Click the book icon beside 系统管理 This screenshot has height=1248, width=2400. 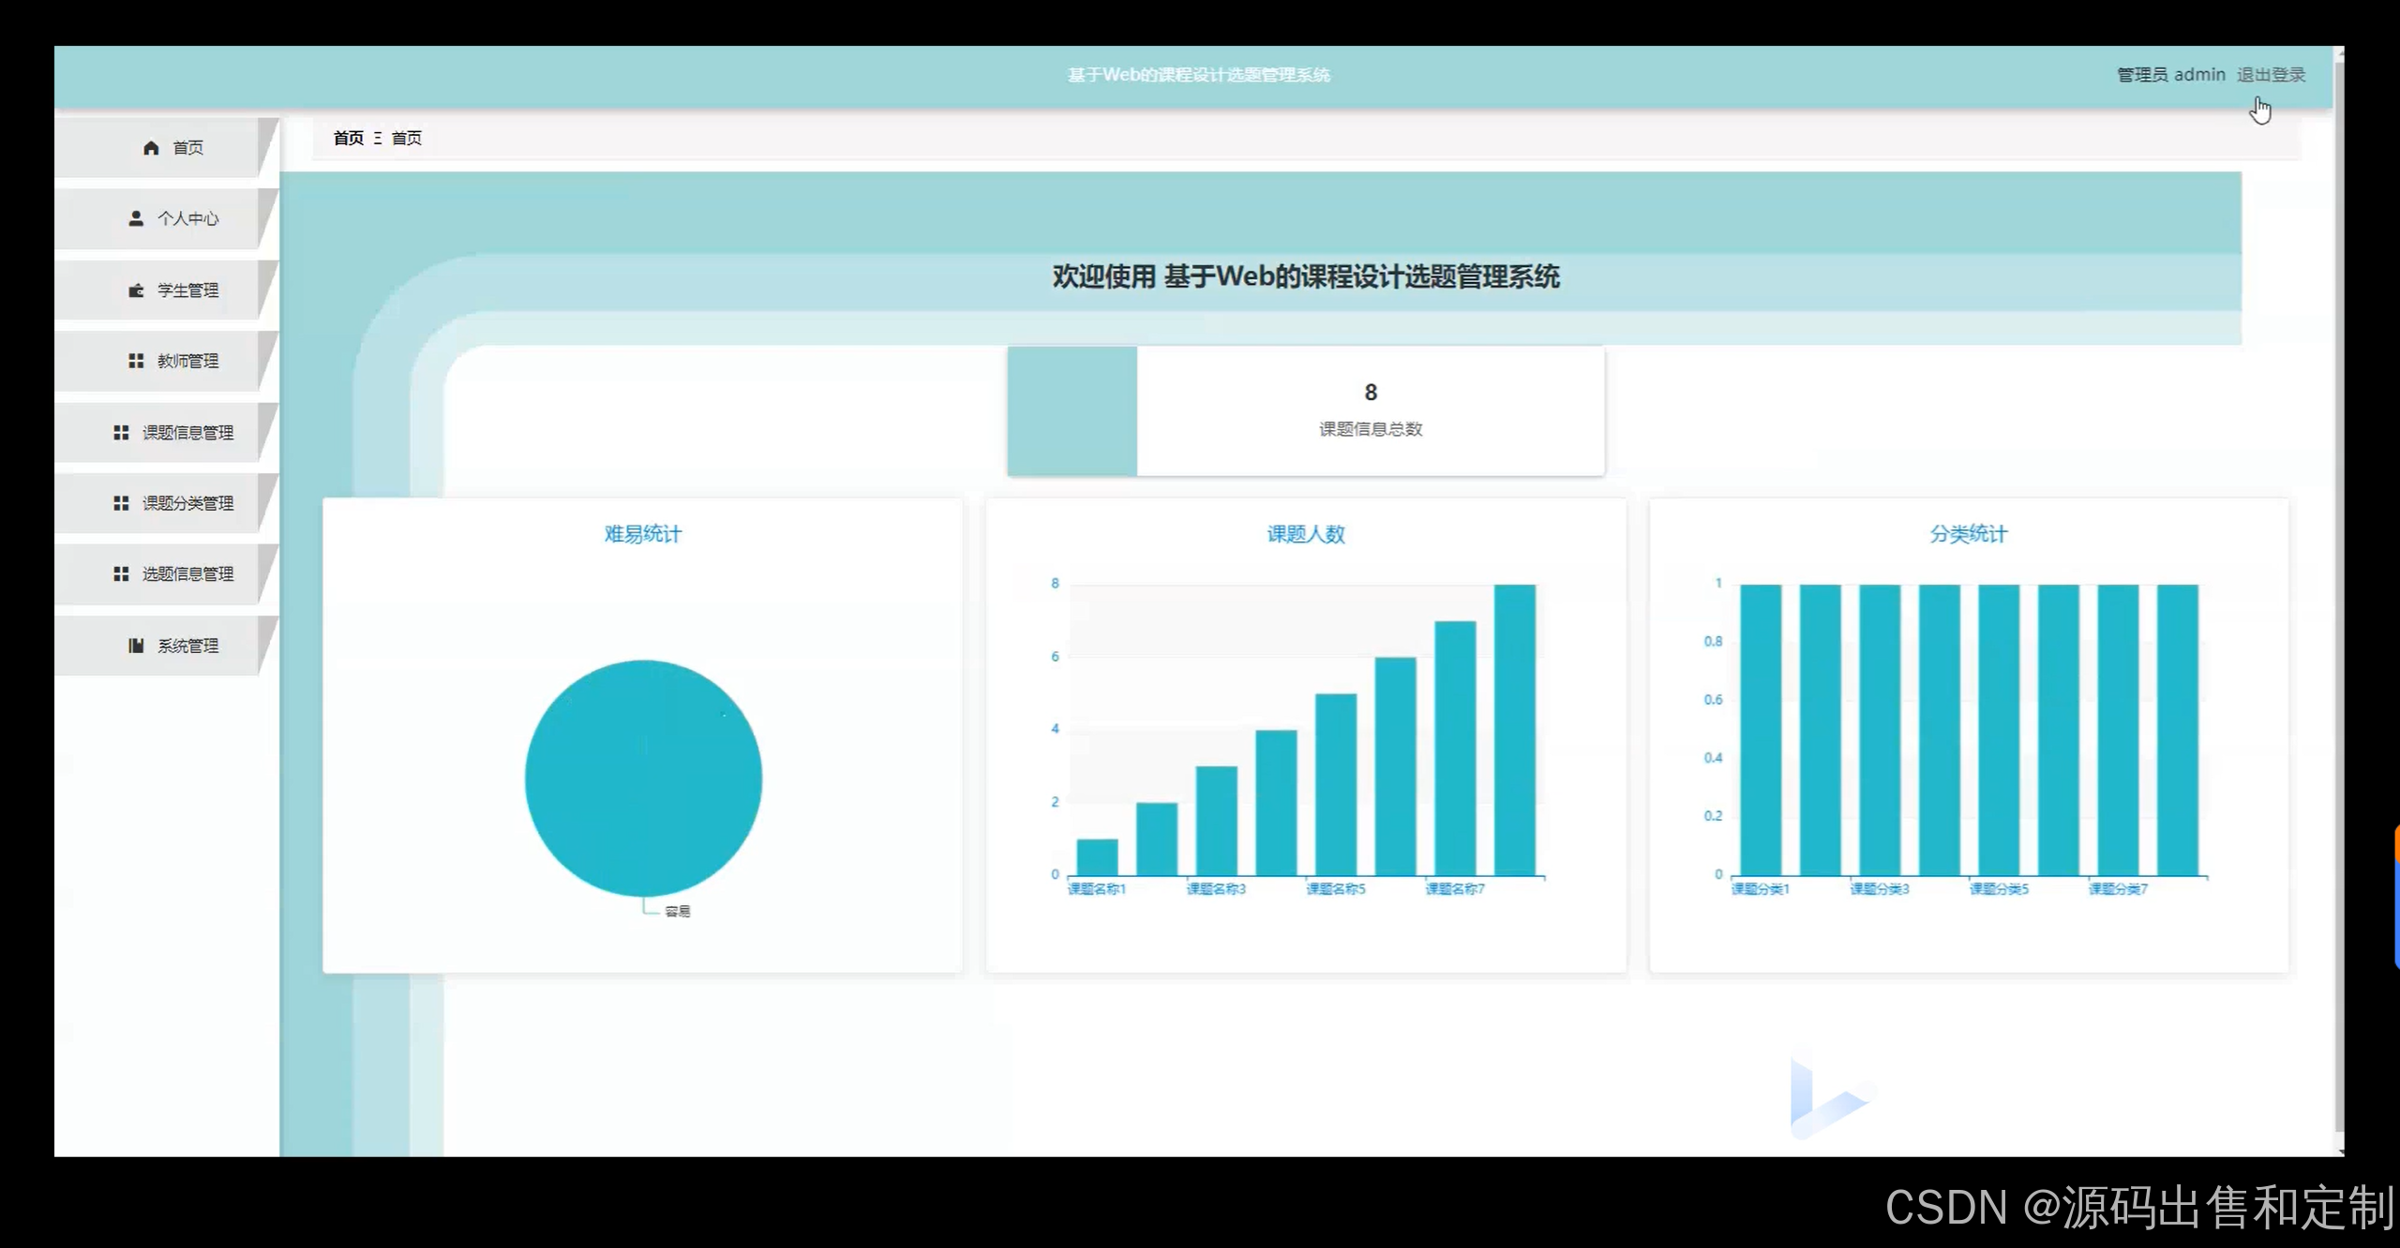click(x=136, y=646)
